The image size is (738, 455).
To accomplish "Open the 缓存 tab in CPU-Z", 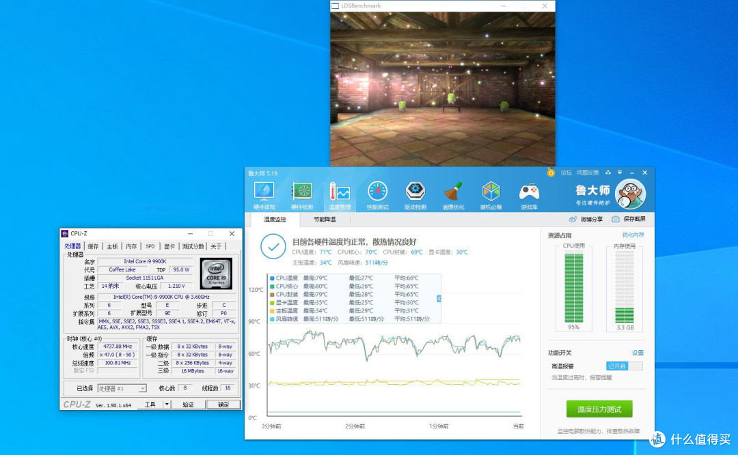I will point(93,246).
